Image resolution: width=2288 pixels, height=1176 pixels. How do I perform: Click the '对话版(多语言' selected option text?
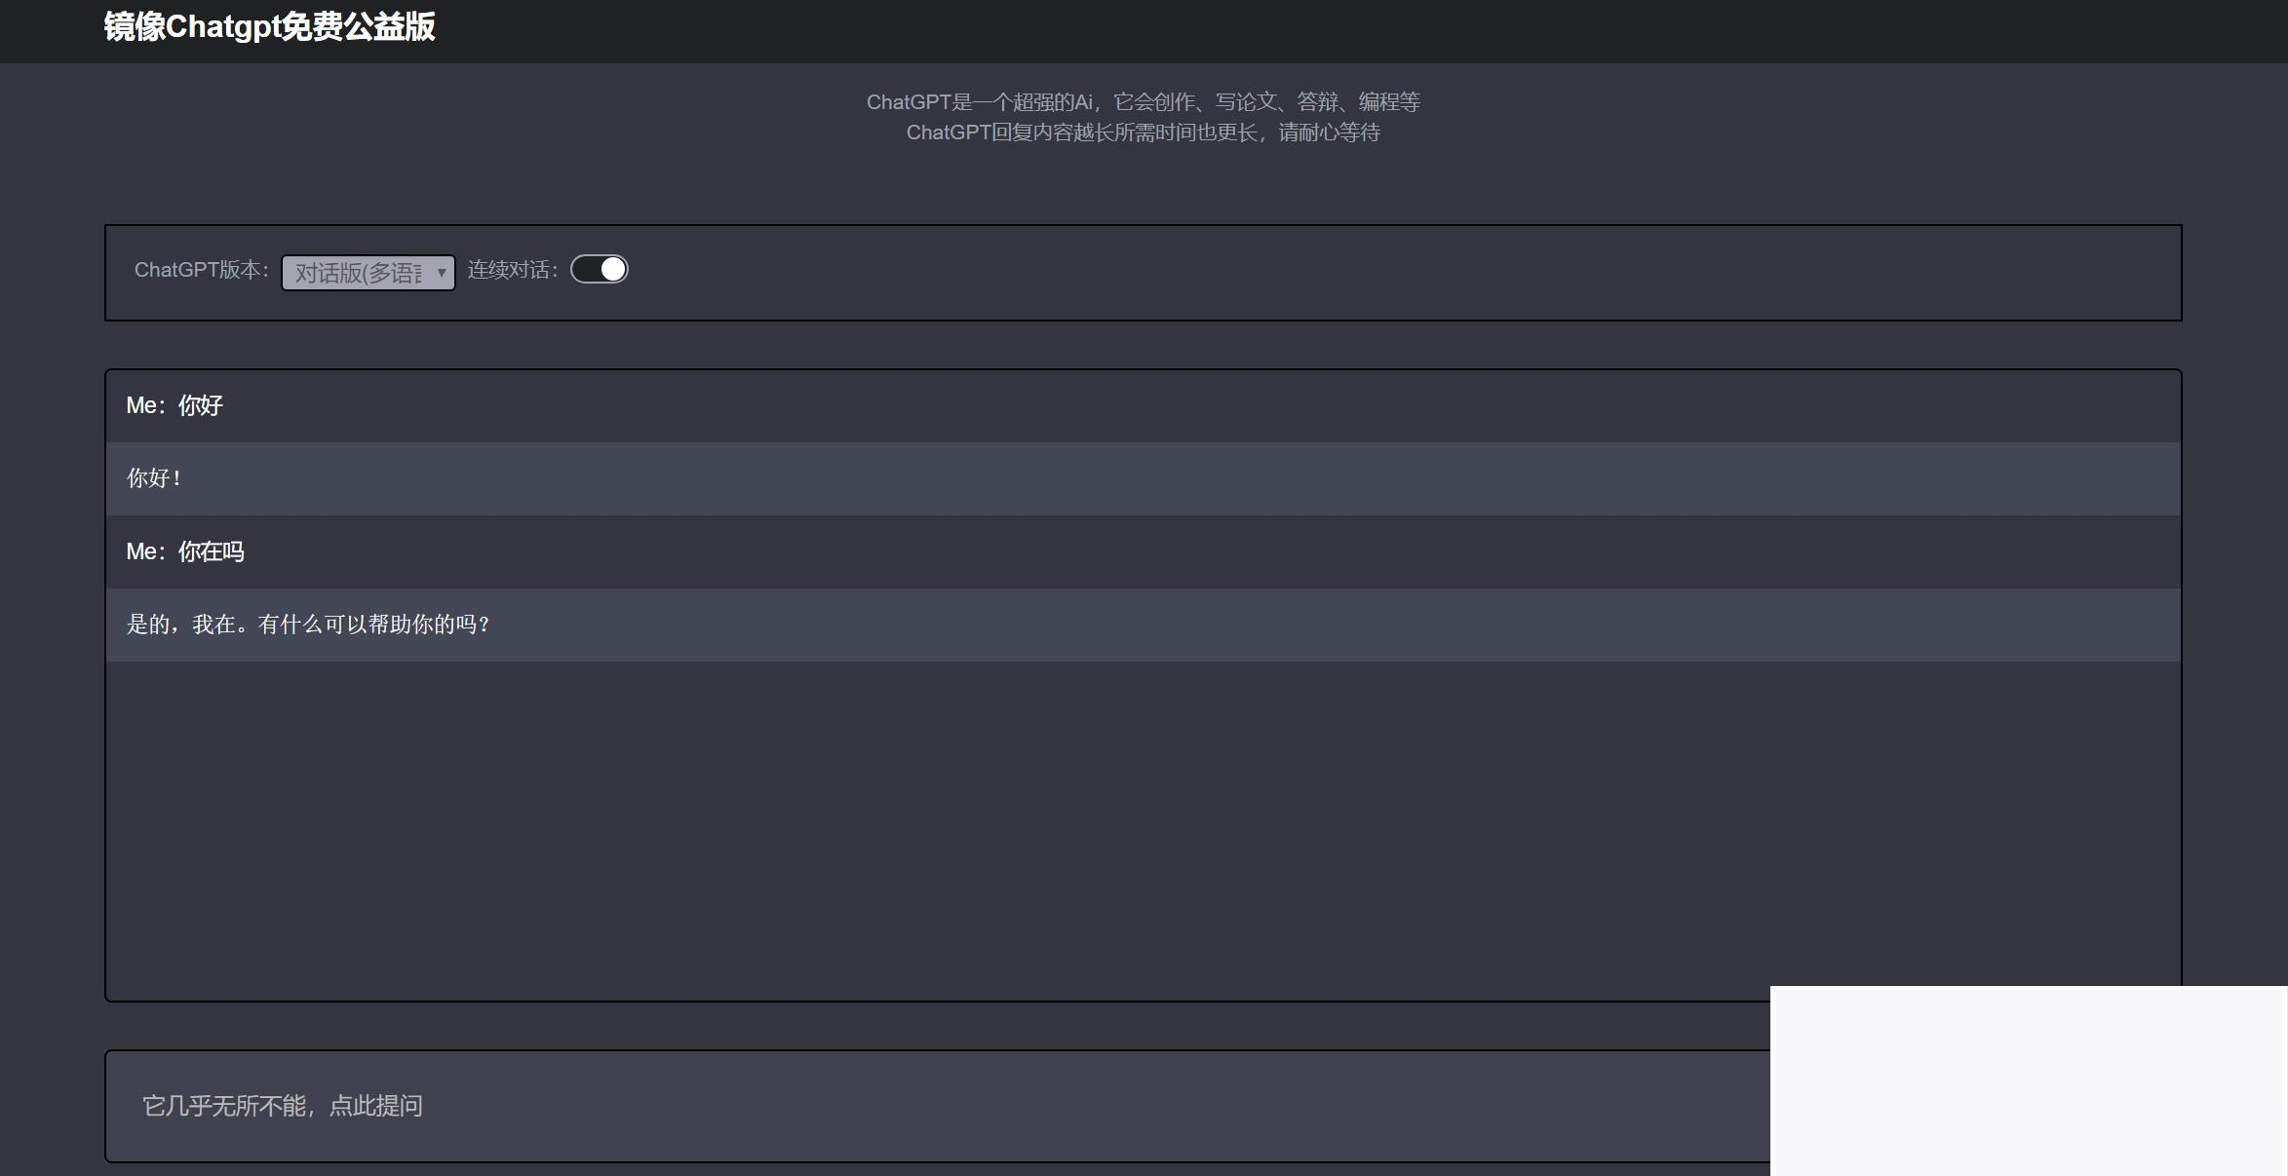tap(358, 273)
